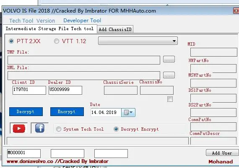Click the Mohanad label
This screenshot has height=168, width=239.
pos(221,162)
